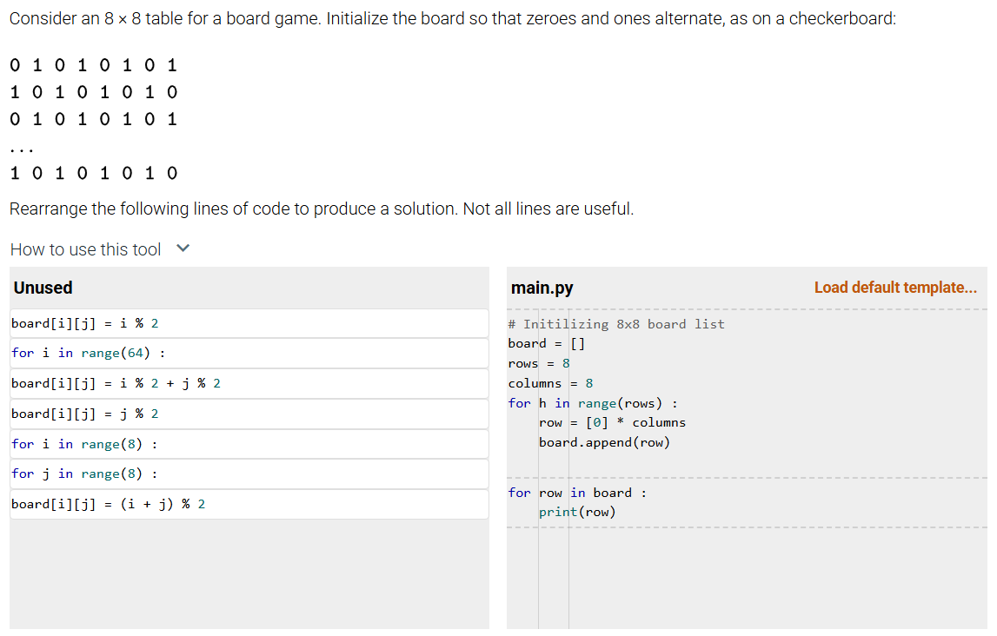This screenshot has width=997, height=636.
Task: Open the 'How to use this tool' help text
Action: [86, 249]
